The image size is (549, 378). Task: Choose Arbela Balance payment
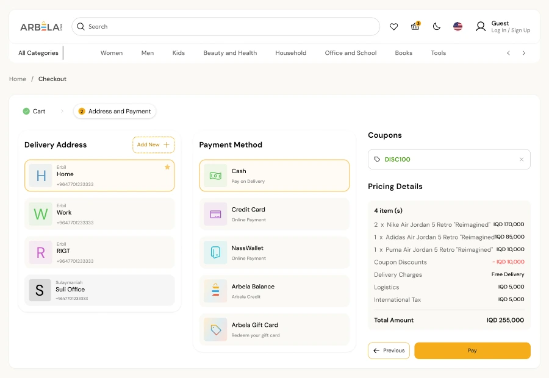pos(274,291)
